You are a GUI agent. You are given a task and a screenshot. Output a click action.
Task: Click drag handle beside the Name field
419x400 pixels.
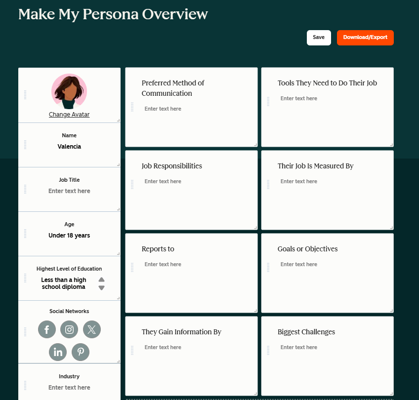point(25,145)
